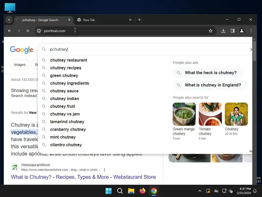Open the tab search dropdown arrow

(9, 20)
